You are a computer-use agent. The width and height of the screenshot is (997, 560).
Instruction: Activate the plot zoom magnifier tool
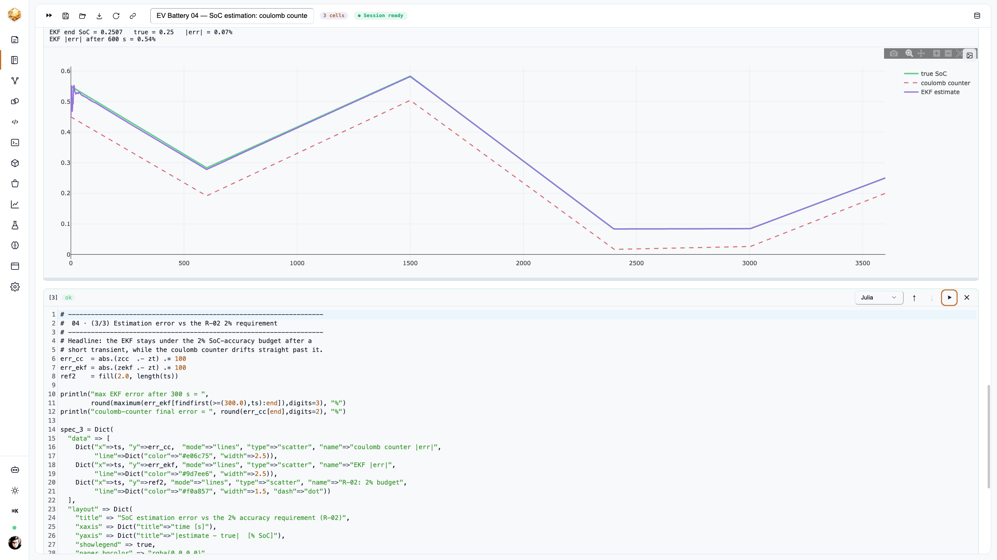[x=909, y=54]
